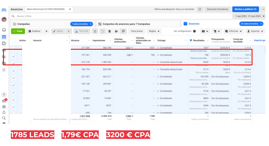Click the refresh data icon

tap(200, 9)
